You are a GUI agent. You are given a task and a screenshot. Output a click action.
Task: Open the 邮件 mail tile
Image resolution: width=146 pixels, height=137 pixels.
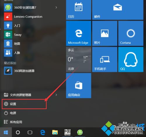point(118,10)
